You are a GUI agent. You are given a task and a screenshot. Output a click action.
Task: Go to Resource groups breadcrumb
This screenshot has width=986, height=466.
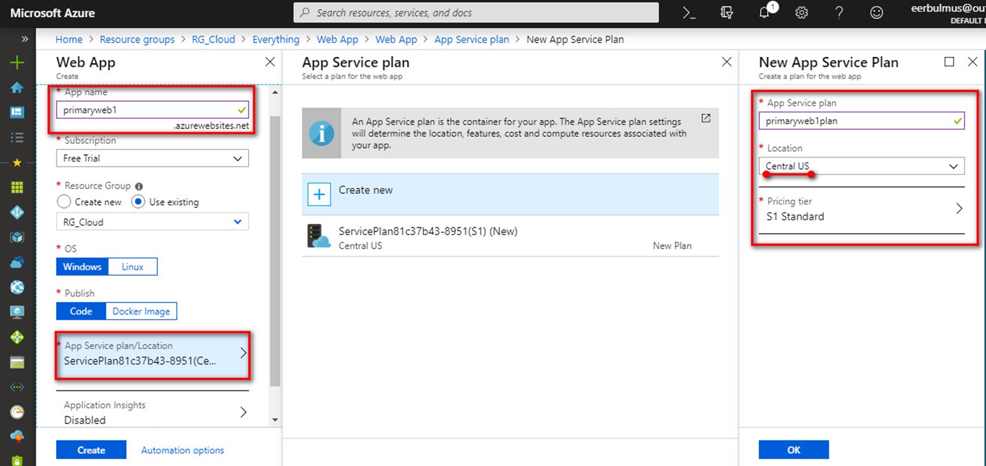click(137, 39)
